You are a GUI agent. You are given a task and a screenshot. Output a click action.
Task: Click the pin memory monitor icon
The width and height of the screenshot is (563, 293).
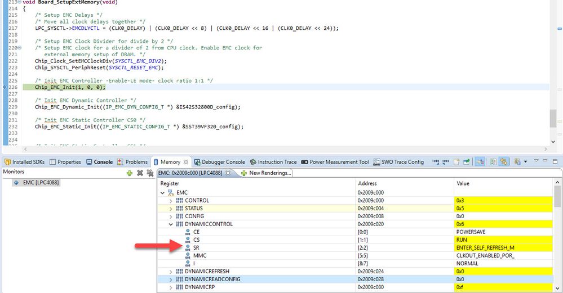pyautogui.click(x=467, y=162)
